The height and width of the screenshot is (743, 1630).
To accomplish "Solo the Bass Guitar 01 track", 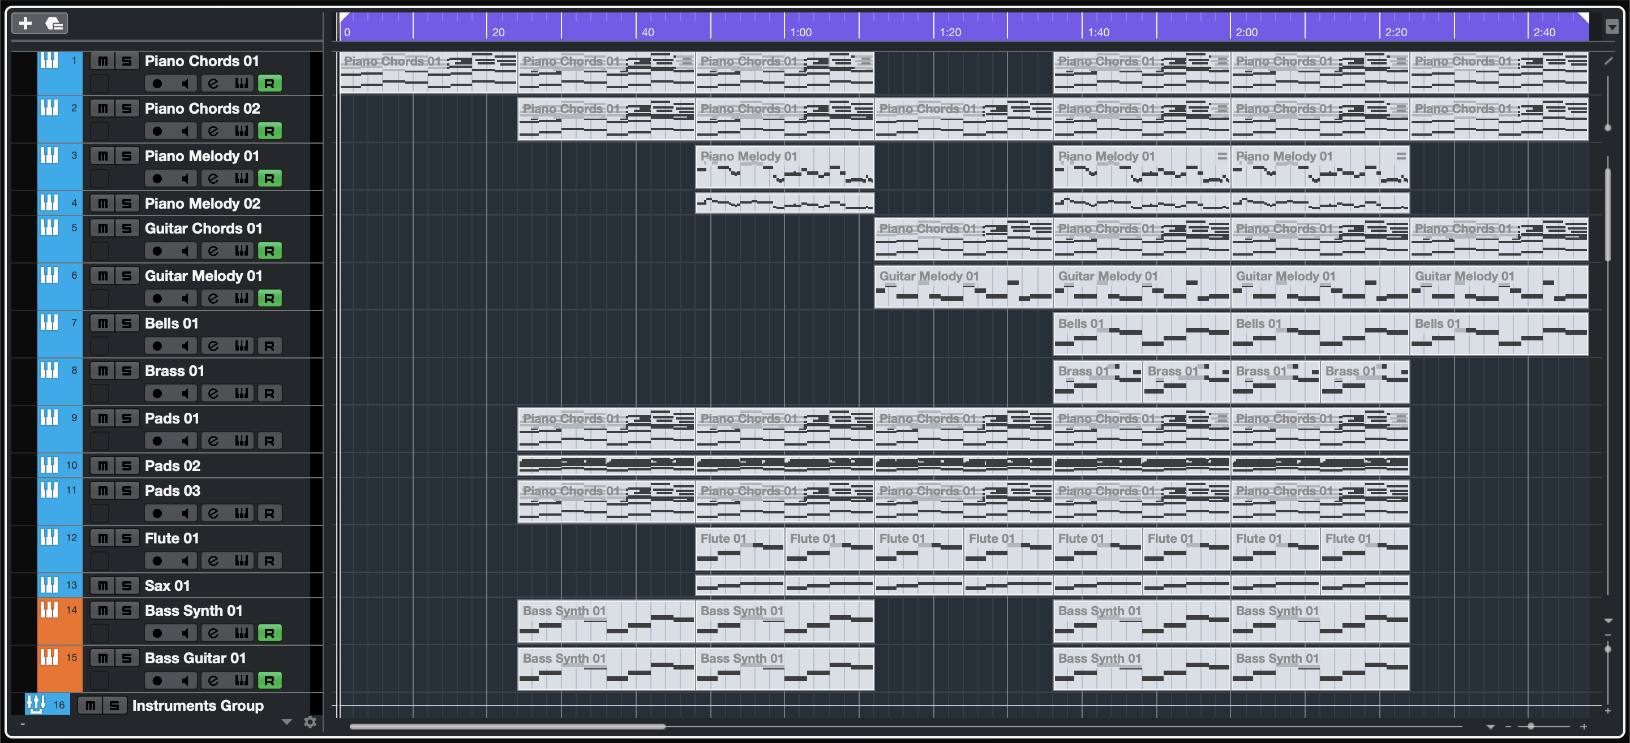I will click(127, 658).
